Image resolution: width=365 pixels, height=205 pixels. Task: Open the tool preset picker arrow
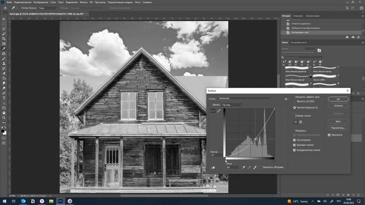tap(17, 8)
